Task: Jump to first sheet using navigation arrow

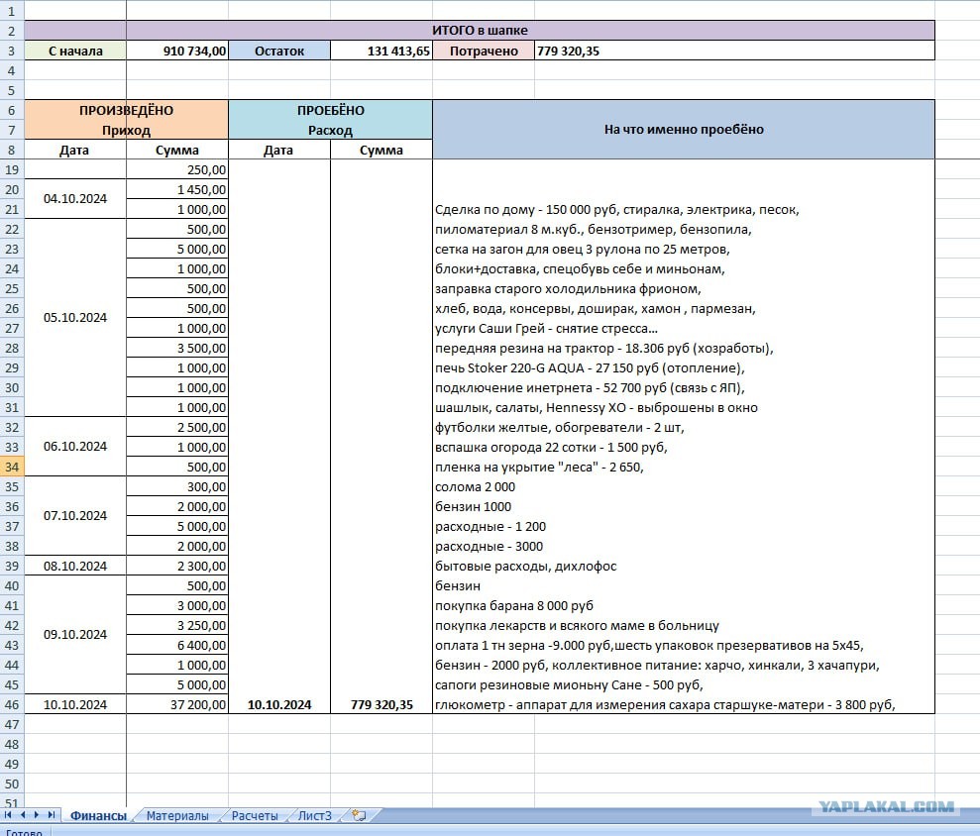Action: click(8, 815)
